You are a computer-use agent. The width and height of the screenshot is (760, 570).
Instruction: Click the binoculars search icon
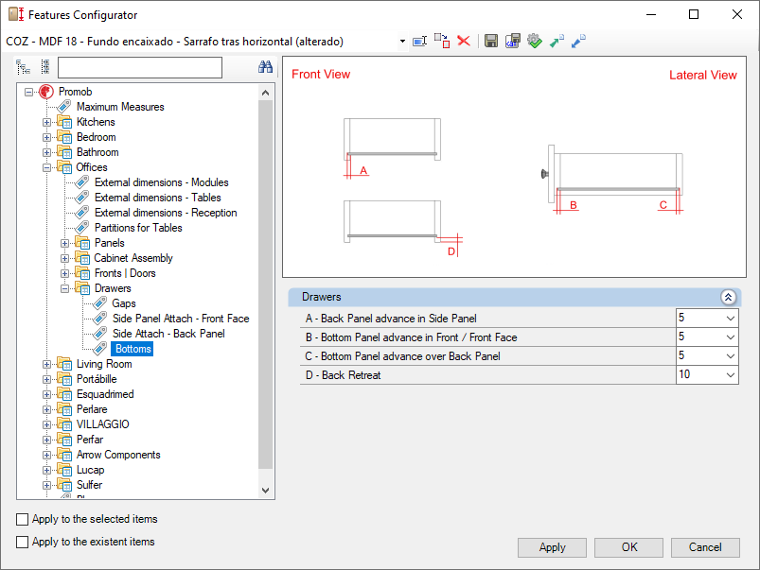(x=265, y=67)
